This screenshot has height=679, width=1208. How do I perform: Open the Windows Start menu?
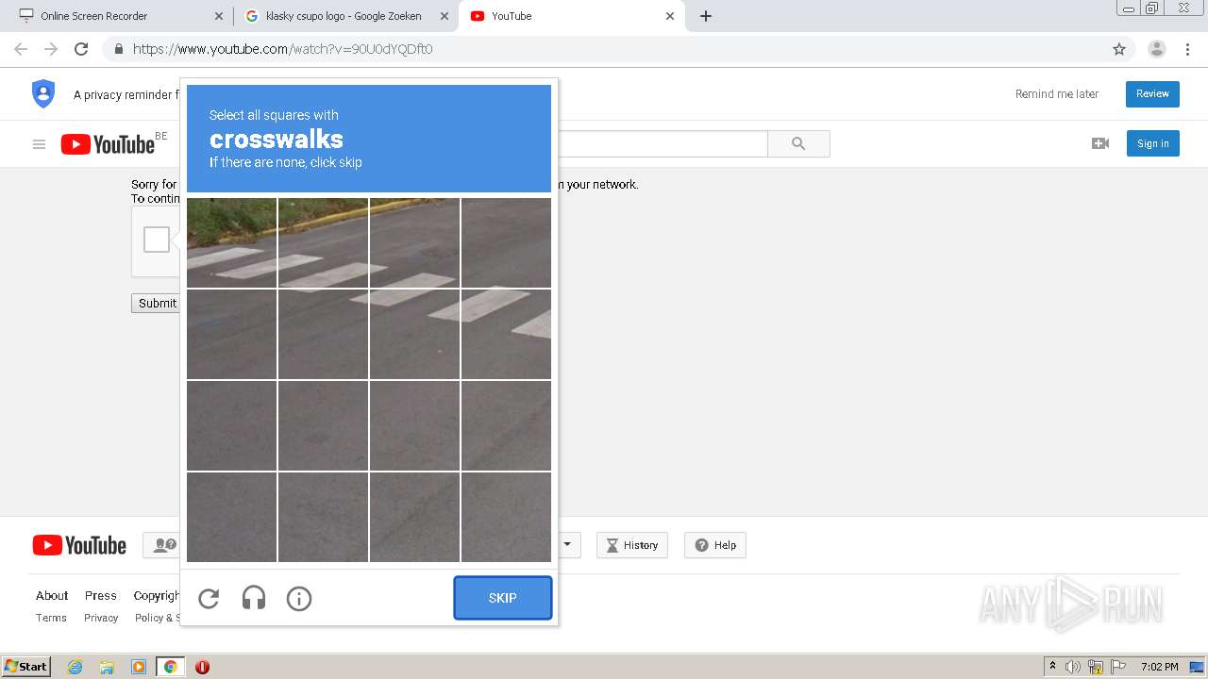coord(26,666)
